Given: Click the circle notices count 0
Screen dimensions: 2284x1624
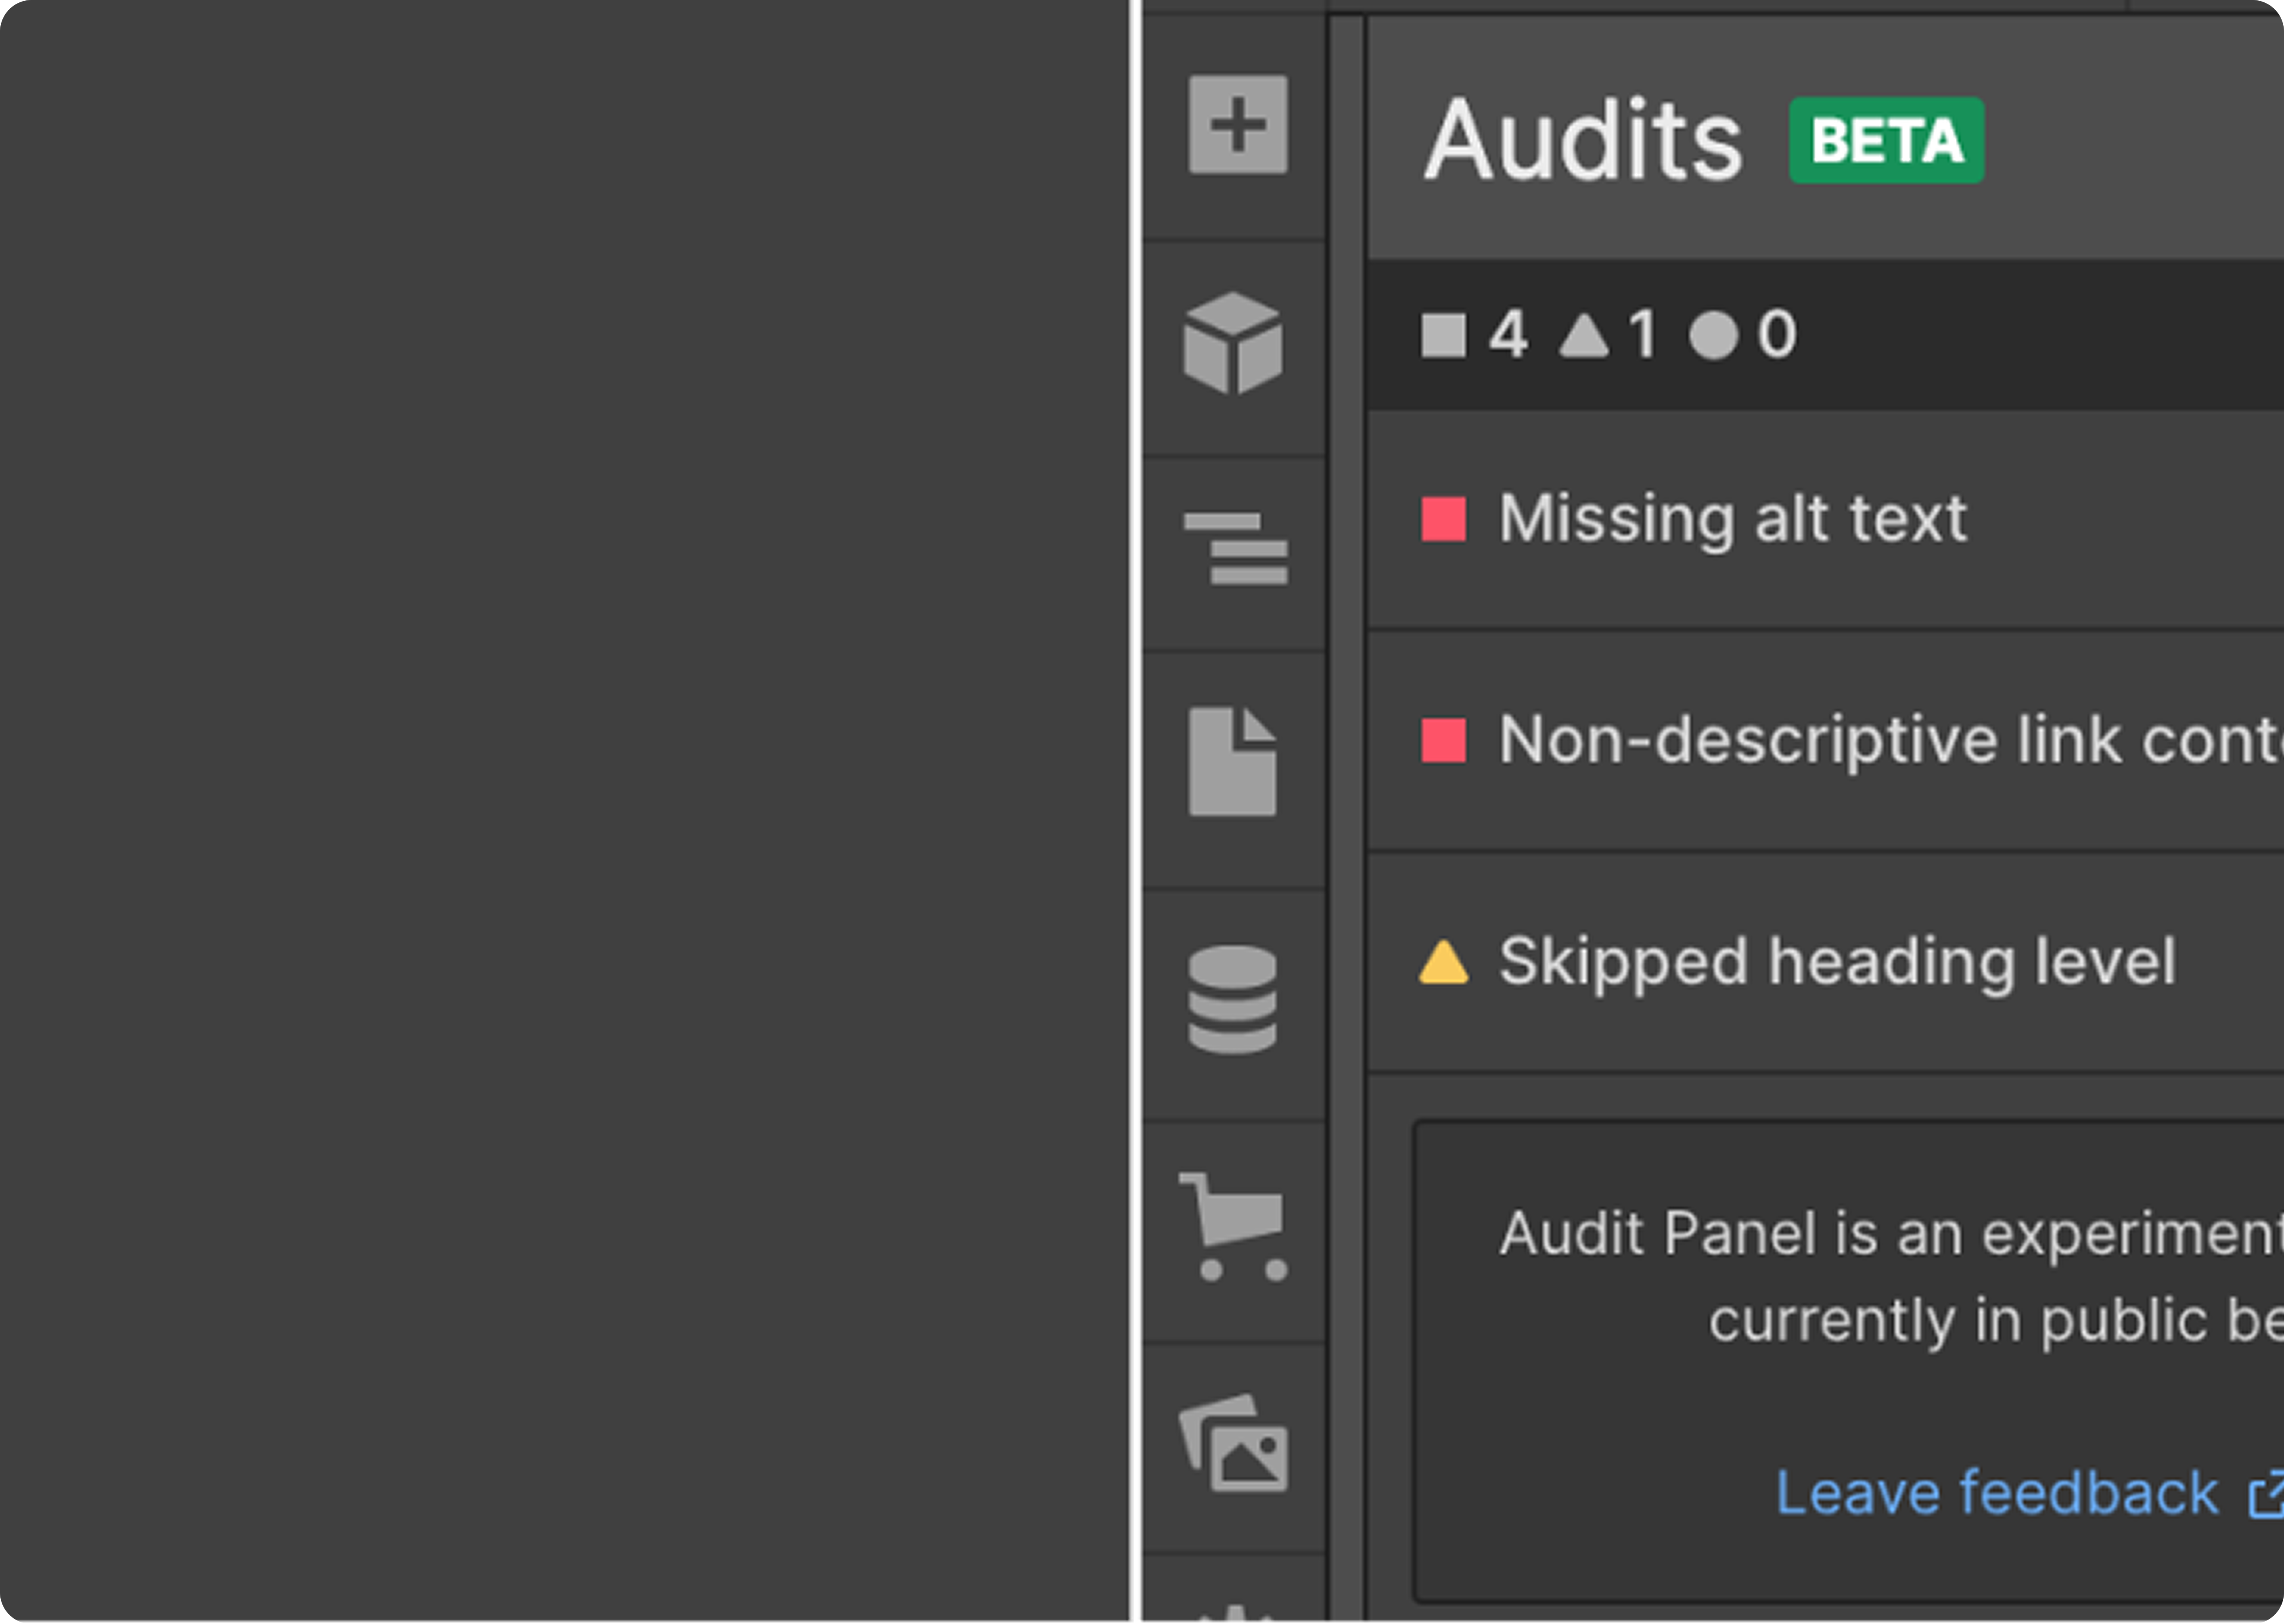Looking at the screenshot, I should coord(1743,334).
